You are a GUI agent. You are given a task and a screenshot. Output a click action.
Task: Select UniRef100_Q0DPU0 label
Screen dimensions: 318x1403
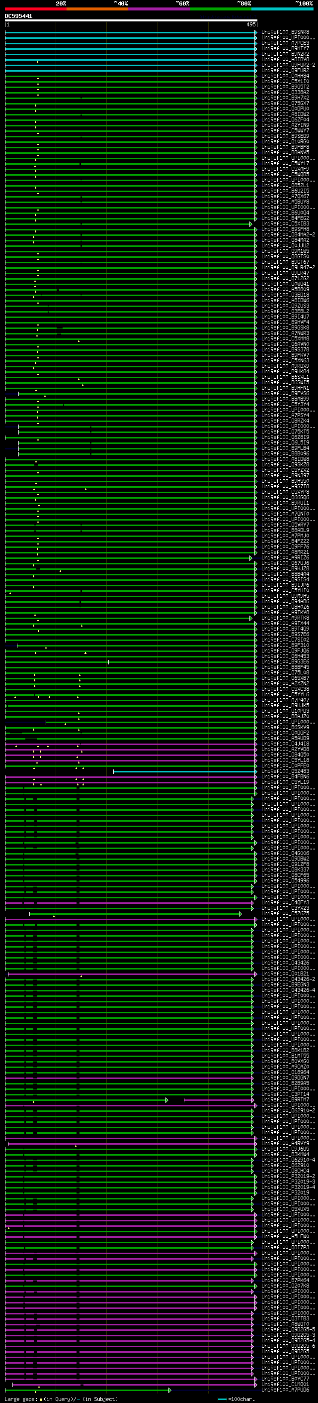(285, 109)
